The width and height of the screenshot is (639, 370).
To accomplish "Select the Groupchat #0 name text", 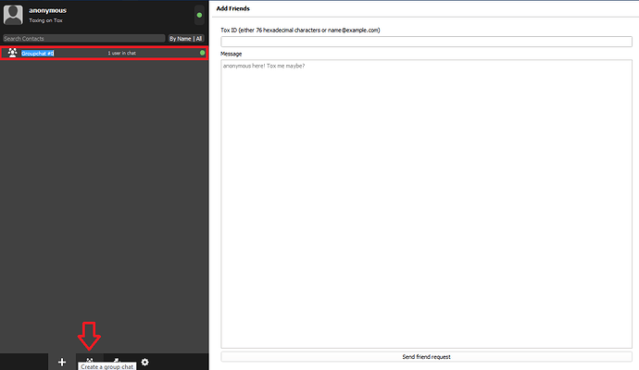I will click(38, 53).
